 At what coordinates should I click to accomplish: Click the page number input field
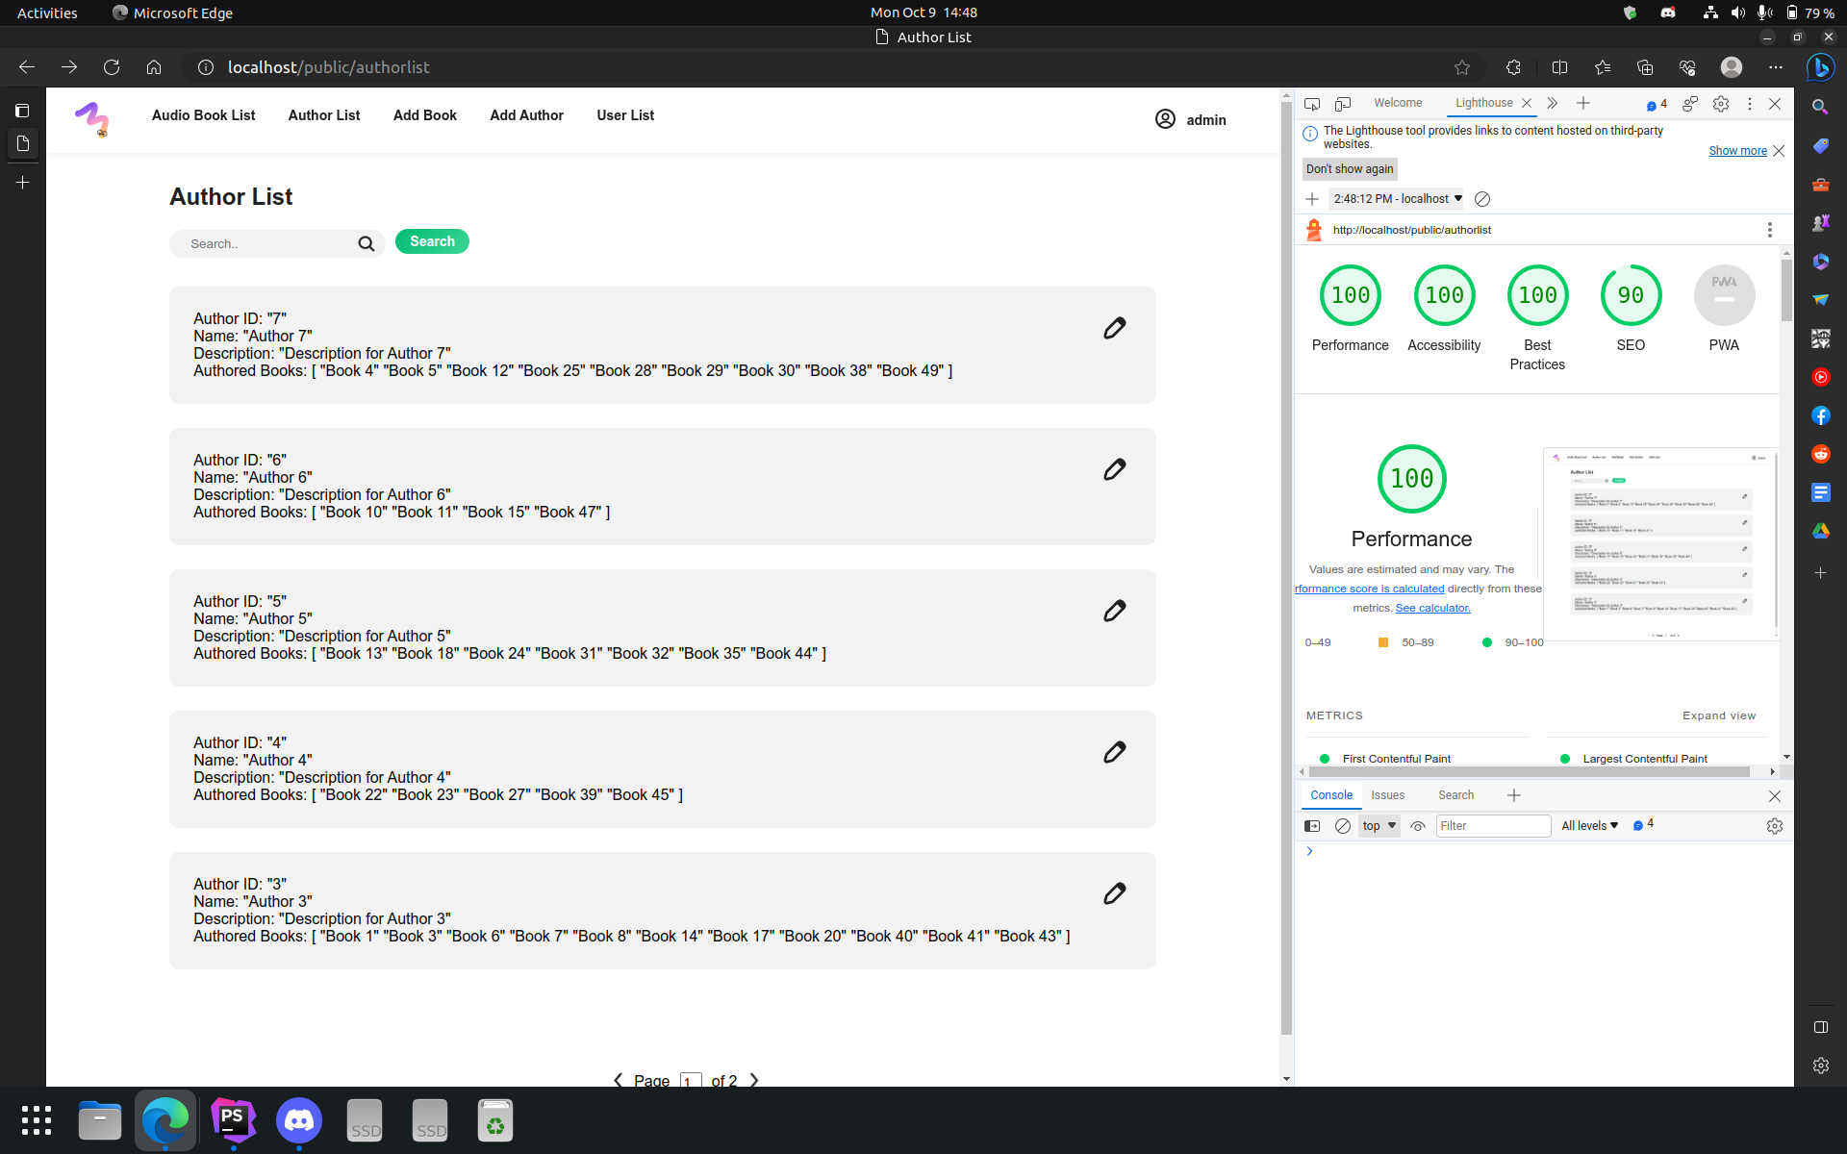690,1081
